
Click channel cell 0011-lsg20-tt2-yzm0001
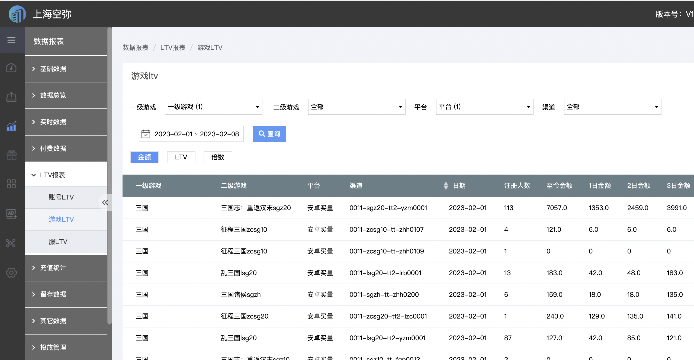tap(388, 338)
